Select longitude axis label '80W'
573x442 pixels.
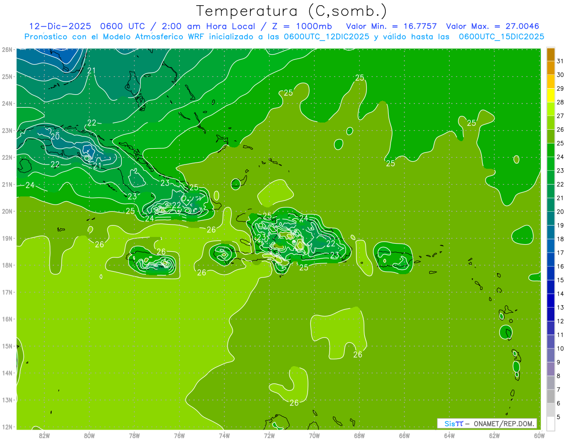coord(89,435)
